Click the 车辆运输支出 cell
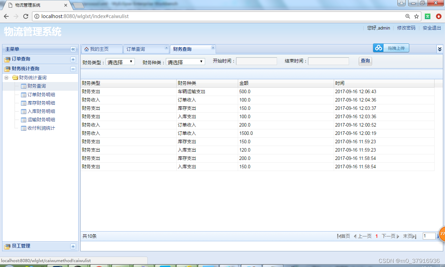Viewport: 445px width, 267px height. 207,92
